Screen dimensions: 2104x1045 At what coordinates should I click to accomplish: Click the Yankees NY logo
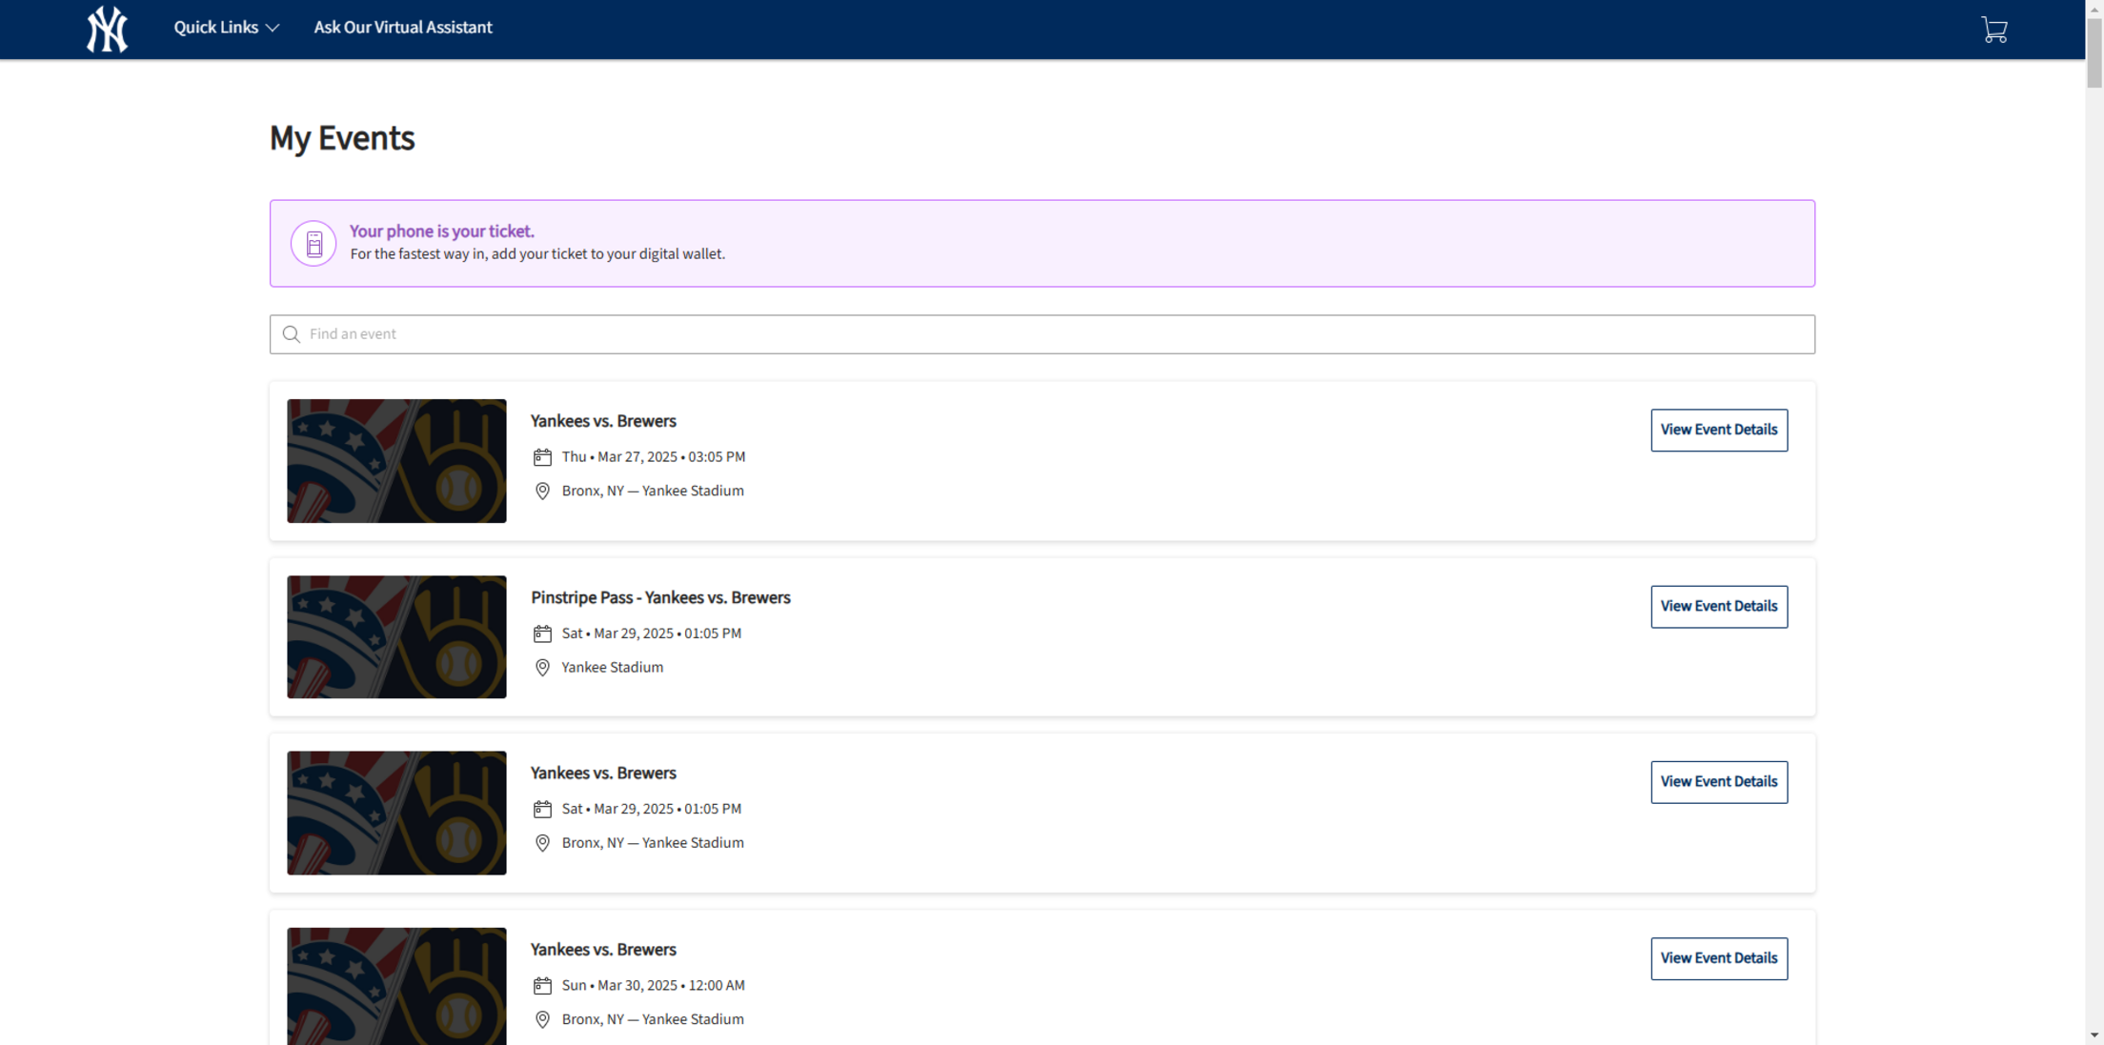pos(107,29)
